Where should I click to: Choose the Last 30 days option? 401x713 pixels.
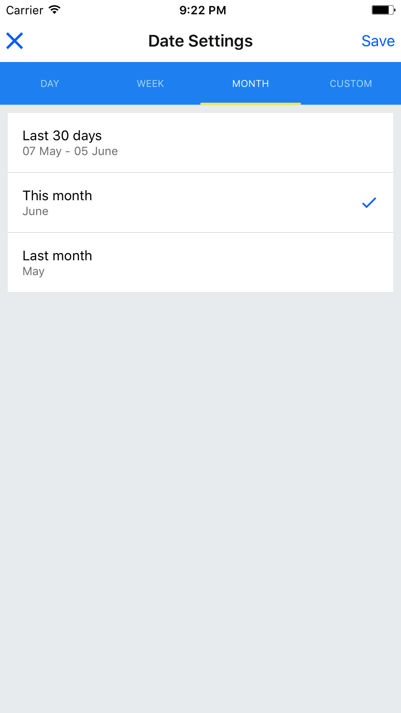(200, 143)
